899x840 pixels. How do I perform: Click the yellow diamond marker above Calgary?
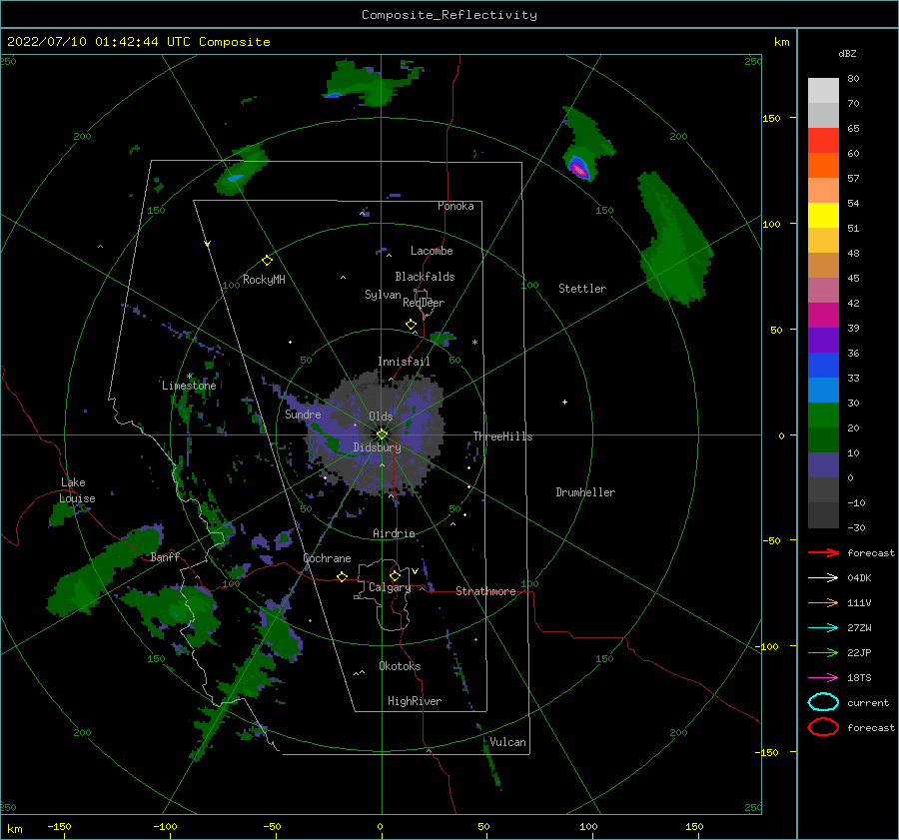pos(395,575)
